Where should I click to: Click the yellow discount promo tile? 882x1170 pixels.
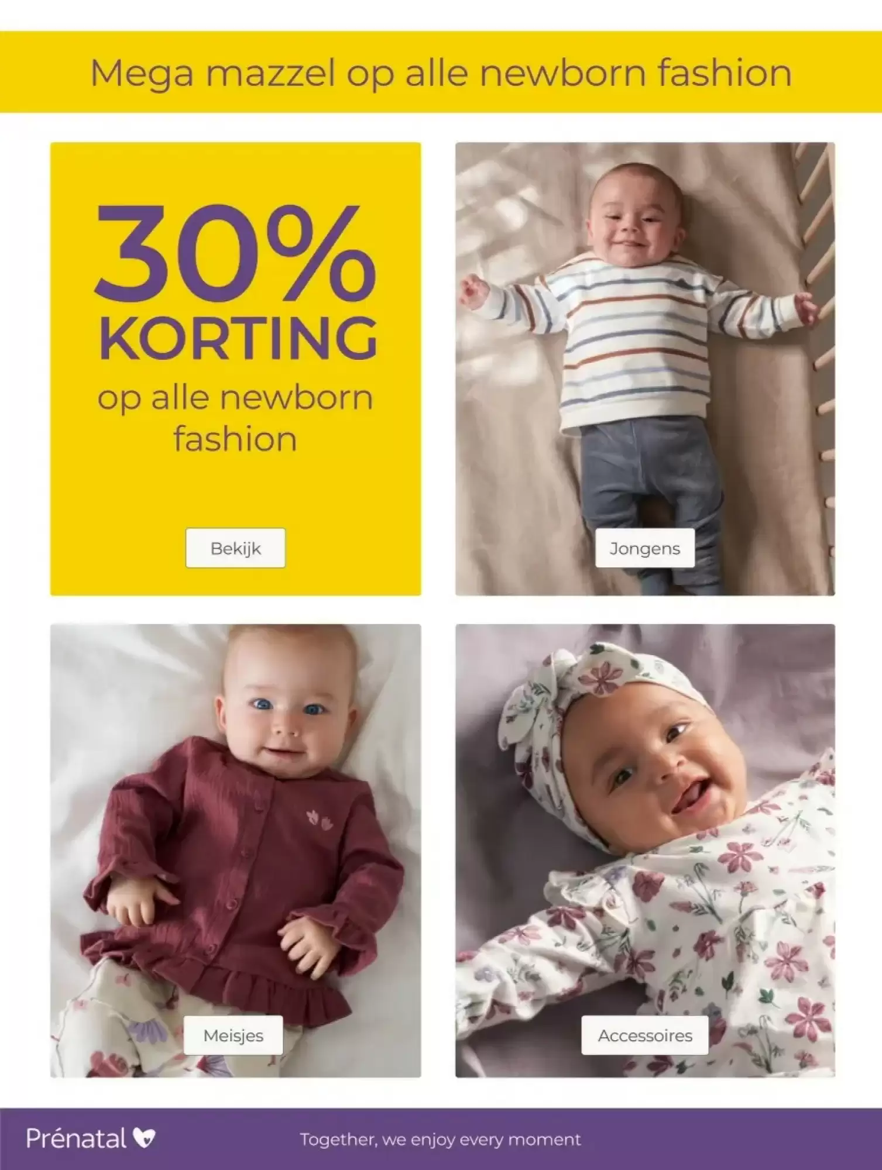coord(235,369)
